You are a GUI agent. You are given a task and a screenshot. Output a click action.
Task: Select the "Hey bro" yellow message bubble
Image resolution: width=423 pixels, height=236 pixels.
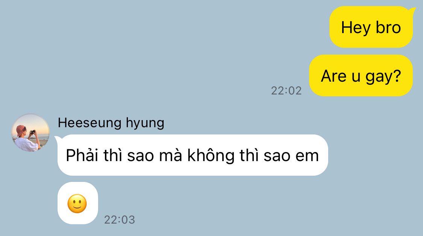click(371, 27)
